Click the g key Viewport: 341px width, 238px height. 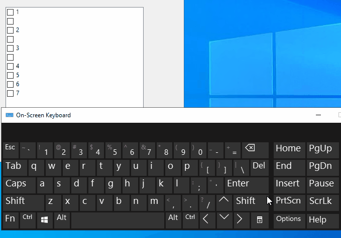tap(113, 185)
